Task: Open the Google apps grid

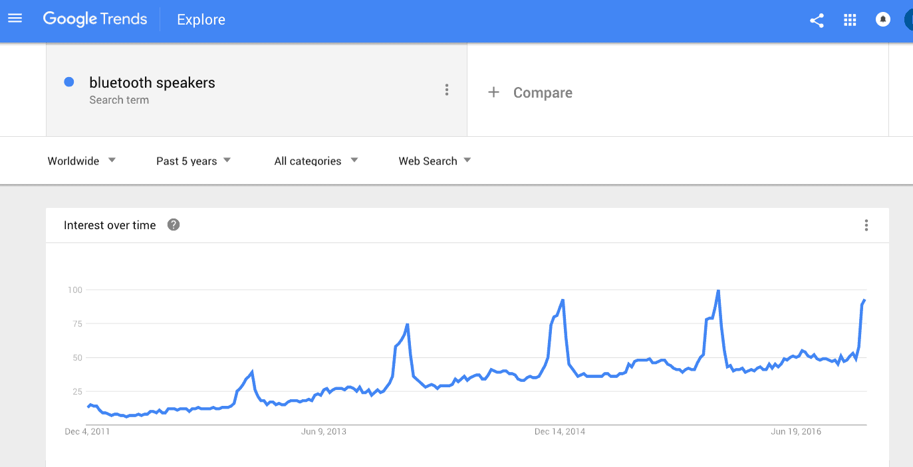Action: coord(850,20)
